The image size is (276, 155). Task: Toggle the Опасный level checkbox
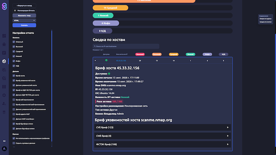(x=14, y=42)
